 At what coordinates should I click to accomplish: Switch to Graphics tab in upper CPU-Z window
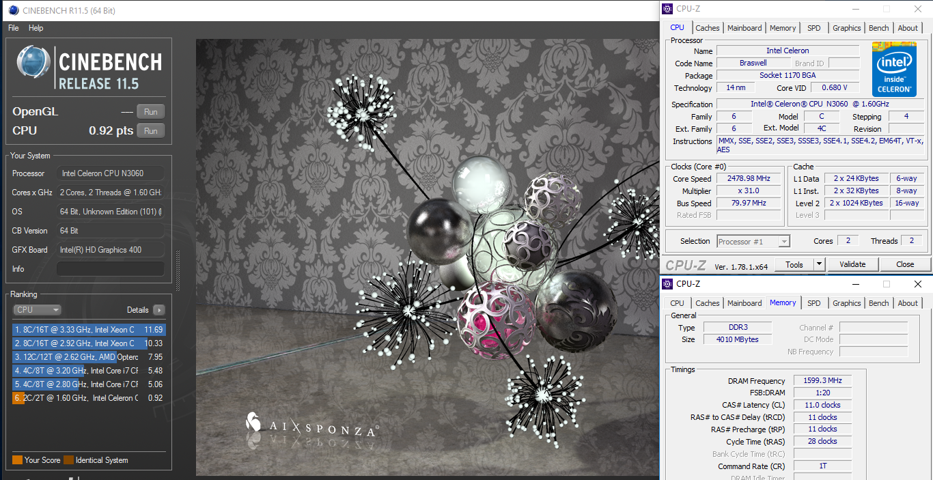click(847, 28)
